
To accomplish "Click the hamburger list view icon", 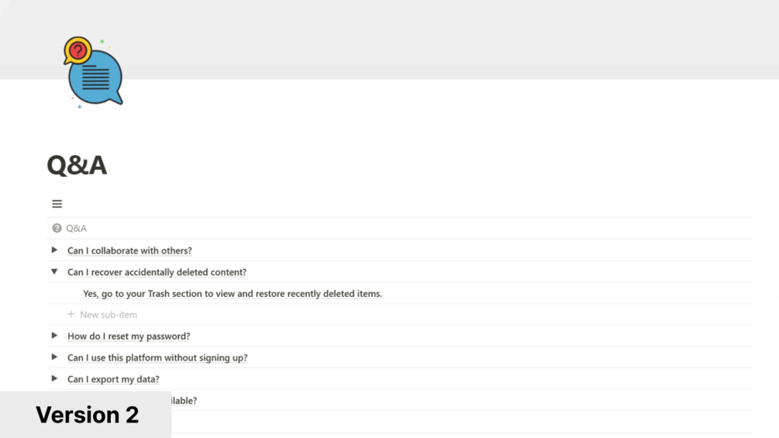I will pyautogui.click(x=57, y=204).
